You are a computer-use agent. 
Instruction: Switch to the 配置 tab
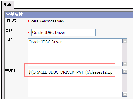click(8, 5)
